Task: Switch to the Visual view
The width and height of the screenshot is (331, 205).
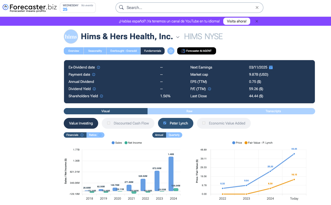Action: [x=106, y=111]
